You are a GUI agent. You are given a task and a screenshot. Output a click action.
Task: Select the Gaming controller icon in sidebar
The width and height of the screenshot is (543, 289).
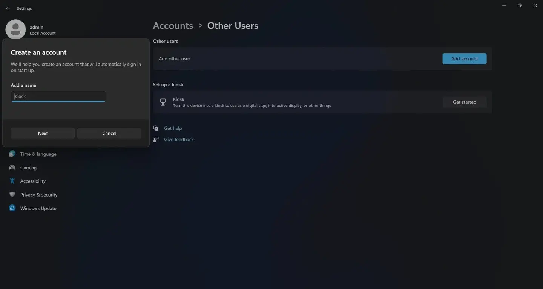point(12,167)
